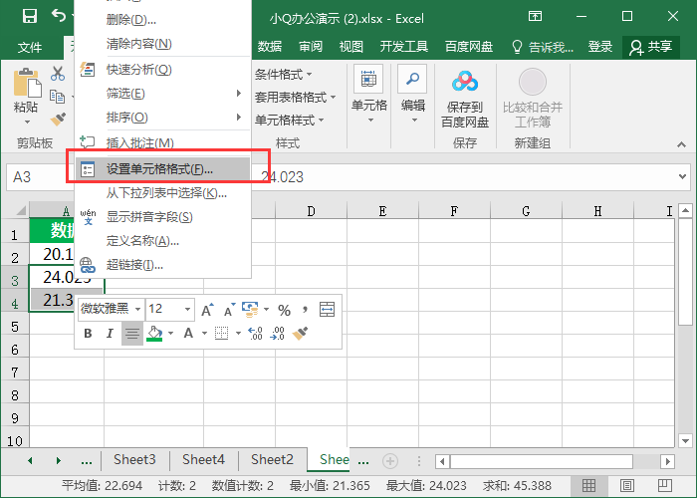This screenshot has width=697, height=498.
Task: Click the fill color bucket icon
Action: 154,334
